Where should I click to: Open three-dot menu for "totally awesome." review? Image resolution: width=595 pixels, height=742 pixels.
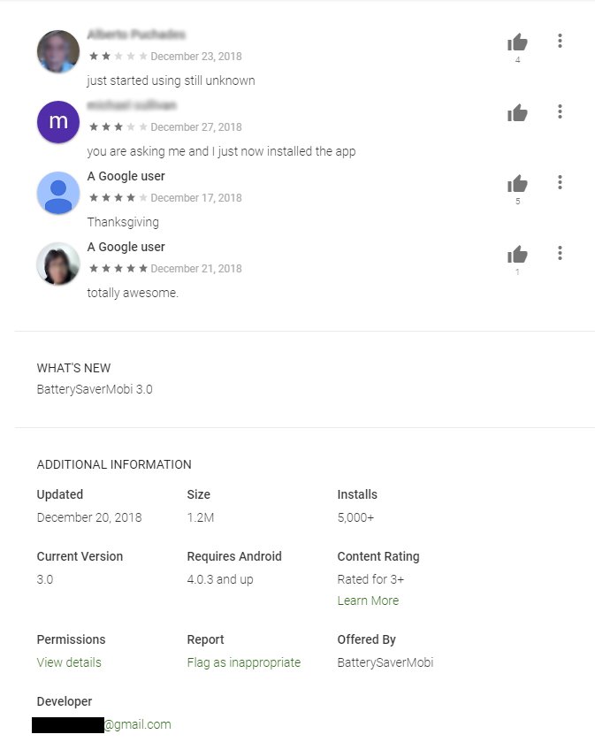tap(560, 254)
